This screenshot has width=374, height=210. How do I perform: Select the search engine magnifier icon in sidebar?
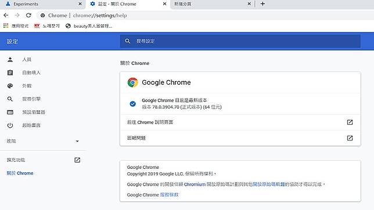click(10, 99)
